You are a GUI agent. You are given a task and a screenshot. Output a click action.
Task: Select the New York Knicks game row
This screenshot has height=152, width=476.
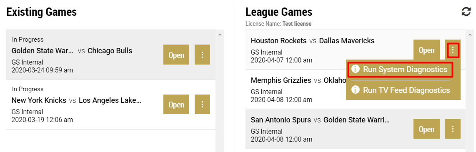[111, 105]
